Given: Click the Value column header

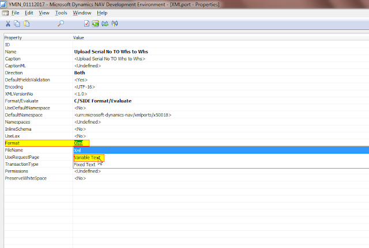Looking at the screenshot, I should [x=78, y=37].
